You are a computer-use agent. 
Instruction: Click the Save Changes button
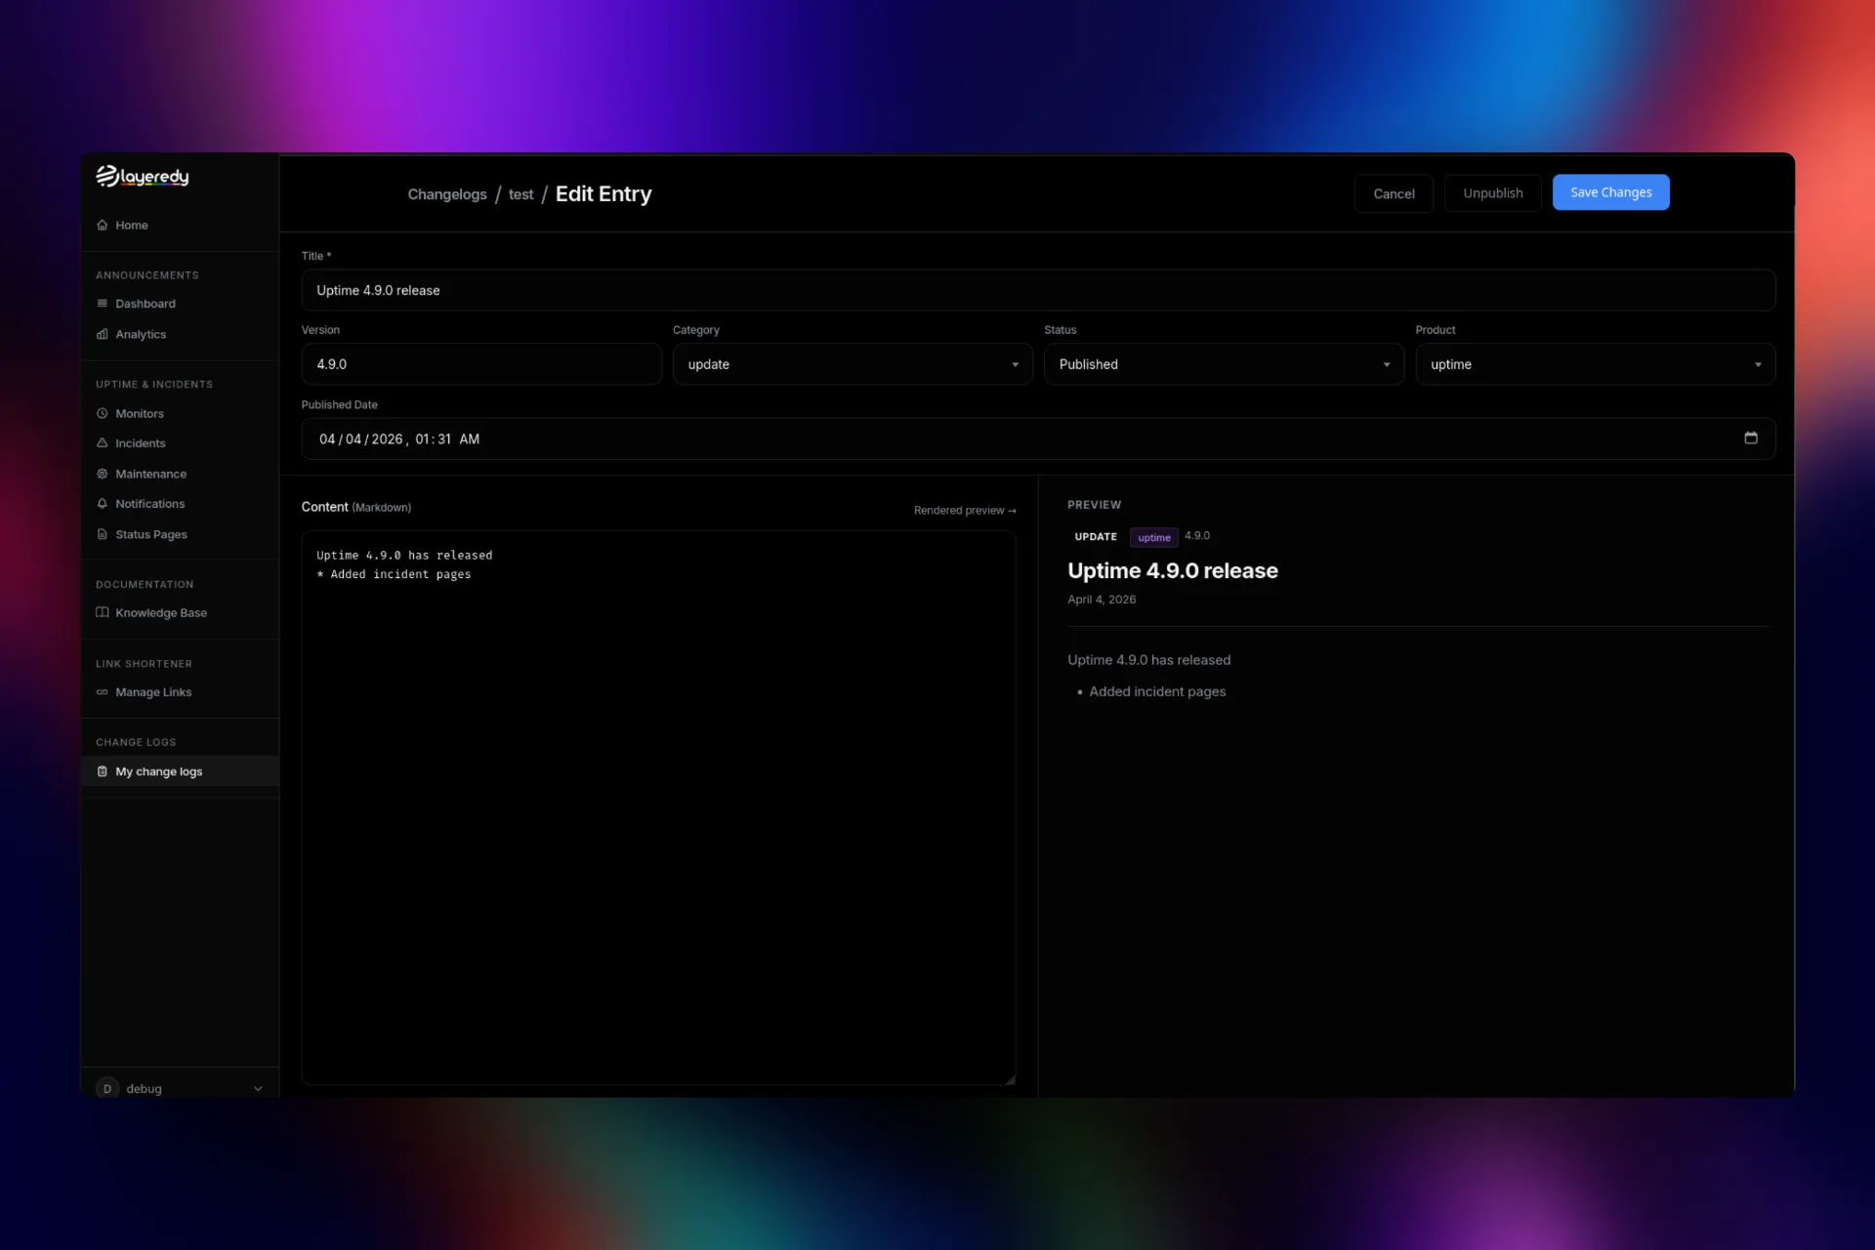point(1609,192)
